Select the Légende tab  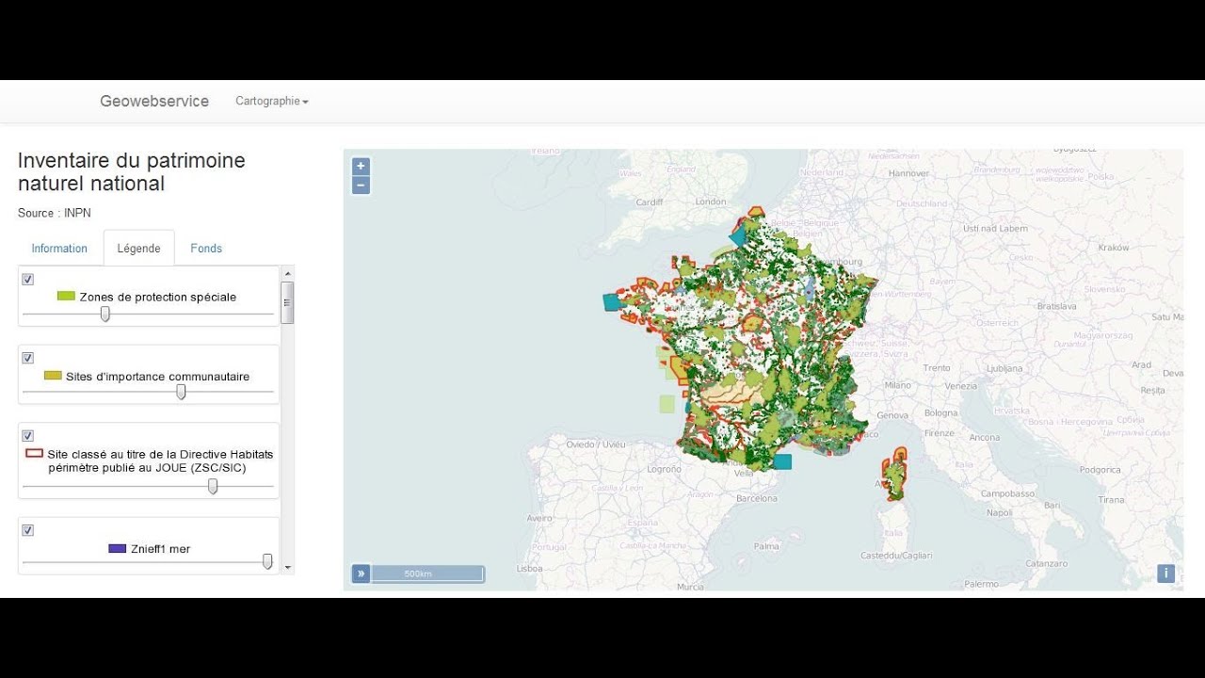point(138,249)
